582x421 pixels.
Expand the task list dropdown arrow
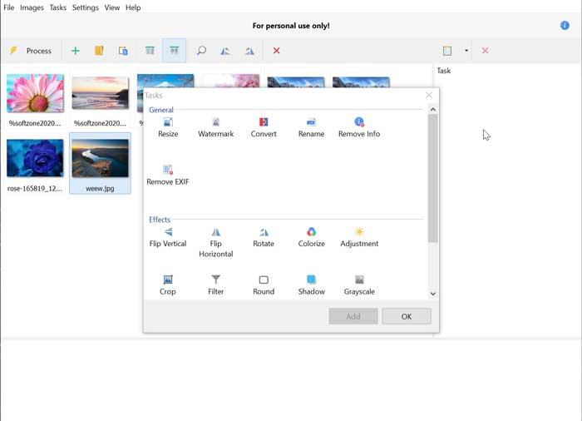(466, 51)
